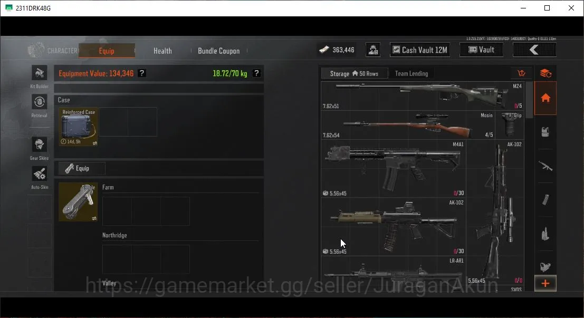The image size is (584, 318).
Task: Click the first empty Northridge key slot
Action: pyautogui.click(x=117, y=259)
